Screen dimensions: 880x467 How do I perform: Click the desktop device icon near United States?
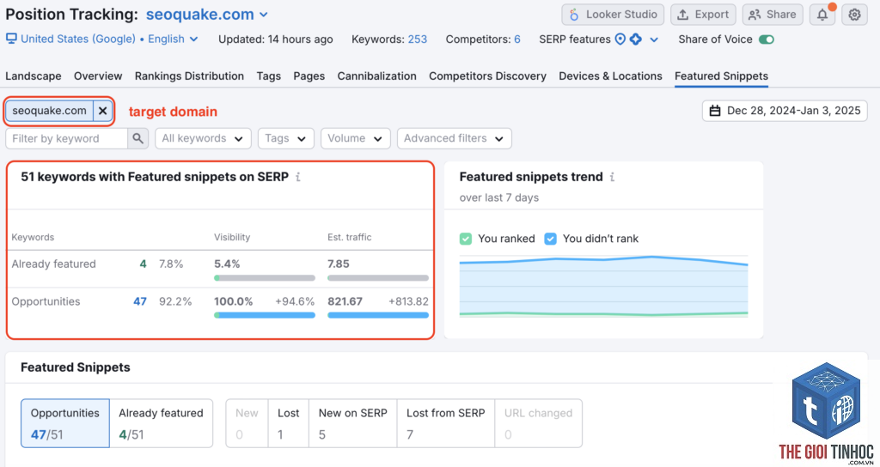11,39
